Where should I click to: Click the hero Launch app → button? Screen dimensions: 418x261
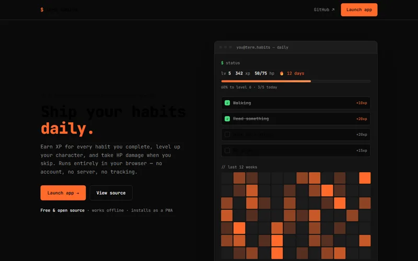(63, 193)
